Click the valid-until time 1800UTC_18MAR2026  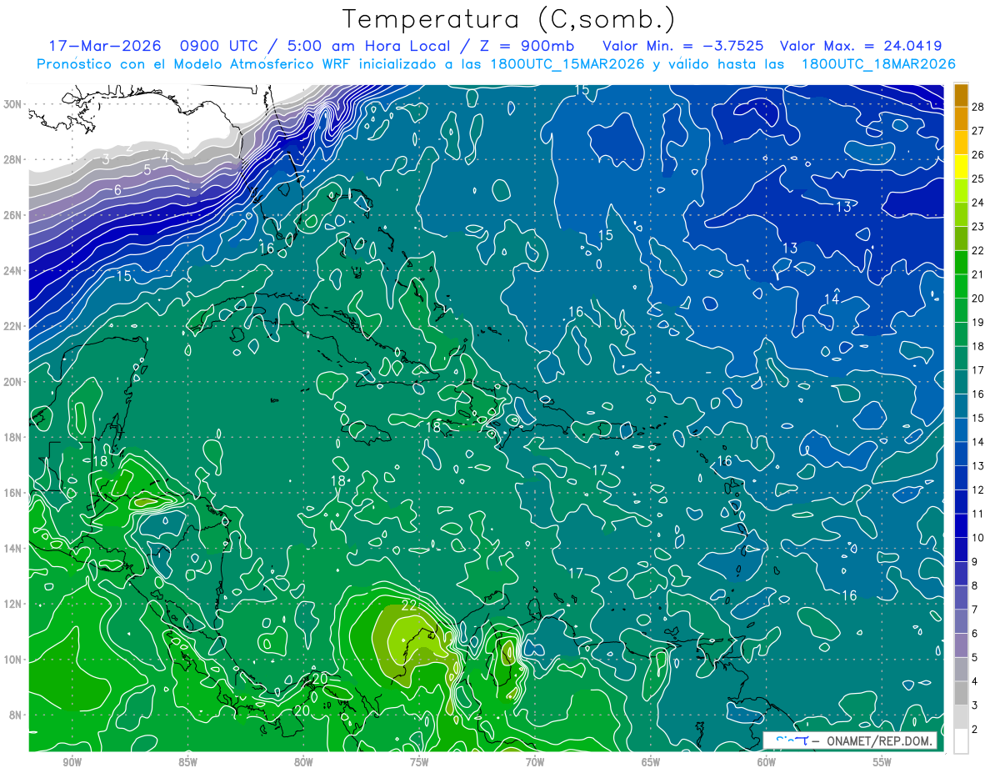(x=877, y=64)
